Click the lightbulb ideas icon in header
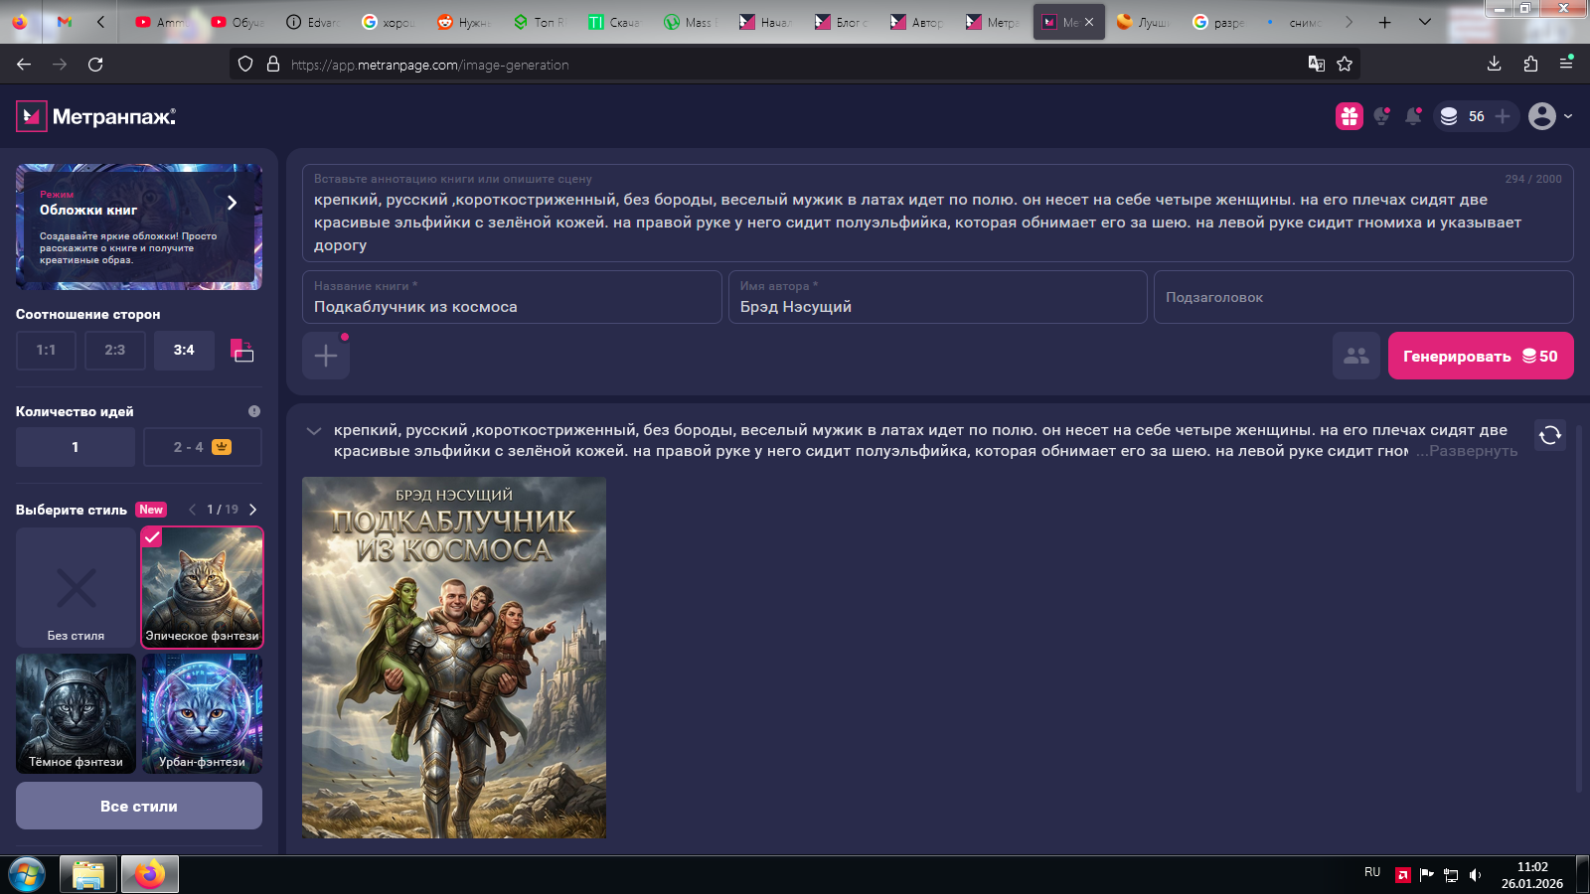This screenshot has width=1590, height=894. pos(1380,116)
